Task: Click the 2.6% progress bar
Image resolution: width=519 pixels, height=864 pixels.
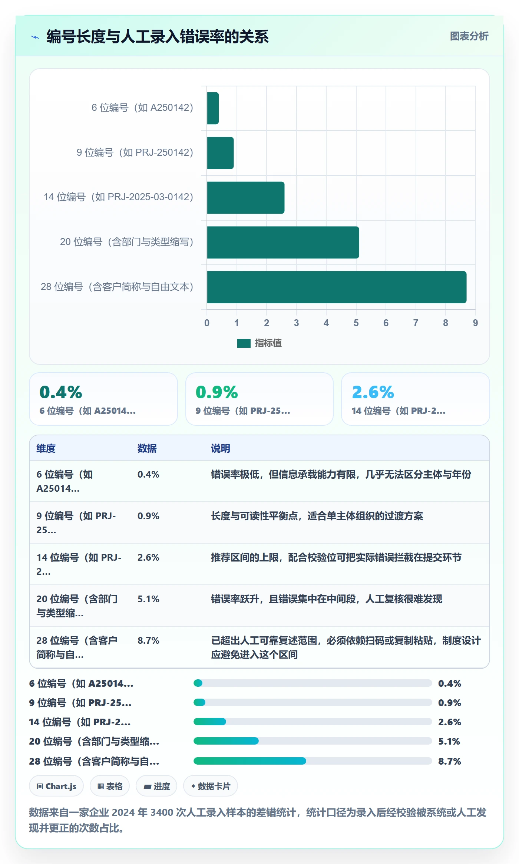Action: [313, 722]
